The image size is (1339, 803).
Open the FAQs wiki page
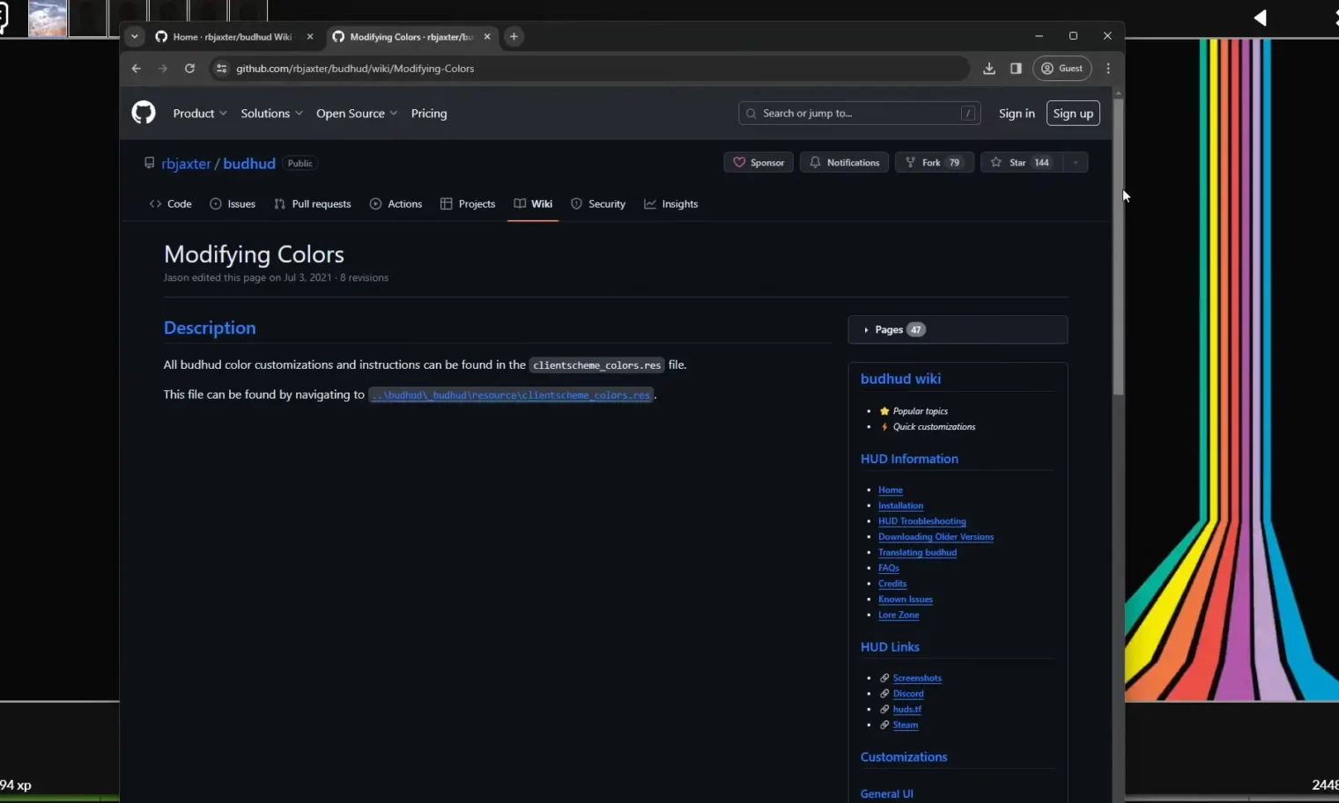(888, 568)
